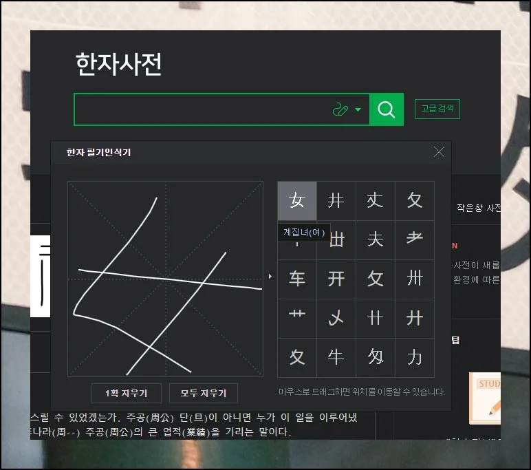Open the STUDY notepad thumbnail
This screenshot has height=470, width=531.
click(485, 398)
